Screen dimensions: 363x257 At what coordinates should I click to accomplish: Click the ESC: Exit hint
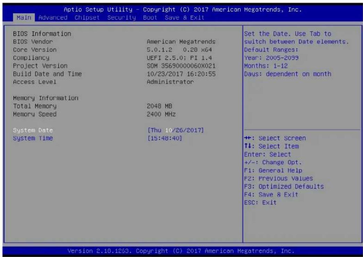[260, 203]
